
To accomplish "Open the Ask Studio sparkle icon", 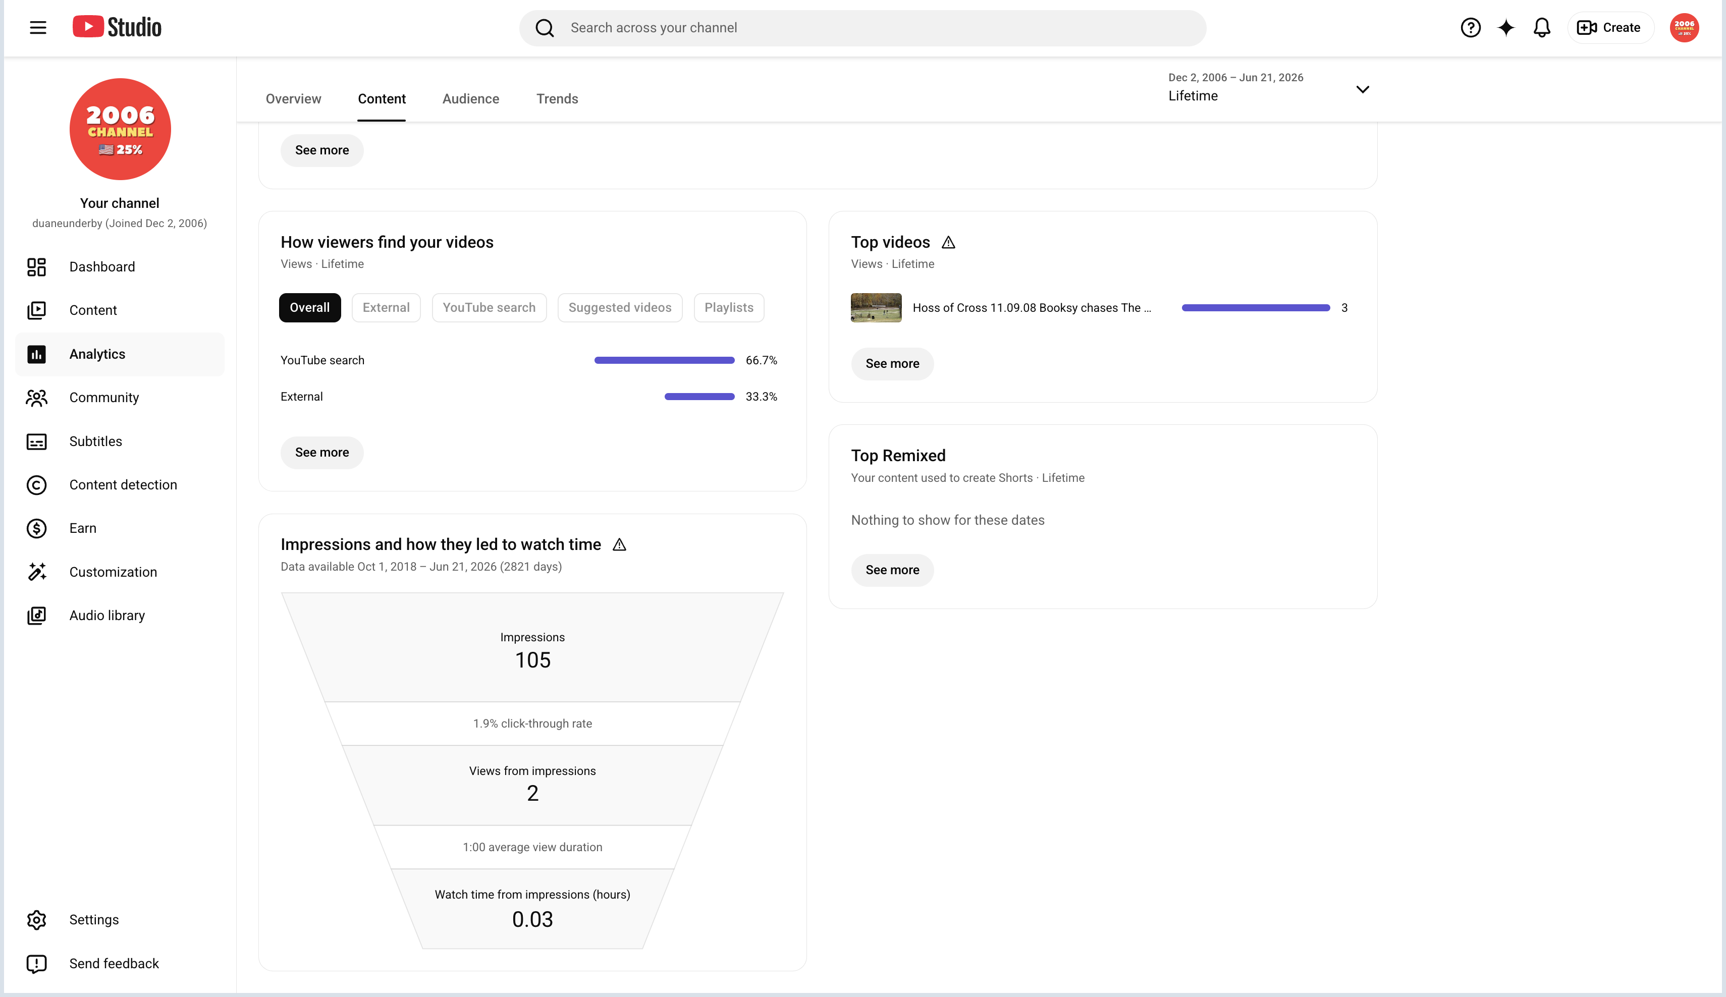I will coord(1506,27).
